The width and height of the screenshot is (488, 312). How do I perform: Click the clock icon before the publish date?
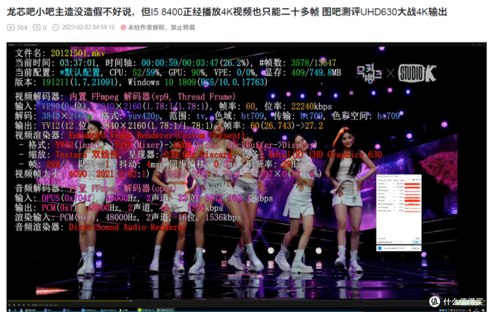coord(56,28)
